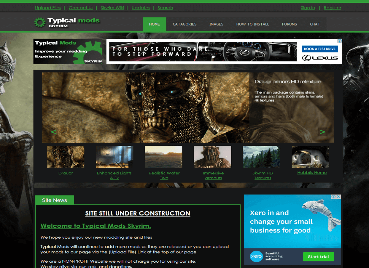Click the Draugr armors HD retexture title
Image resolution: width=369 pixels, height=268 pixels.
pos(288,82)
